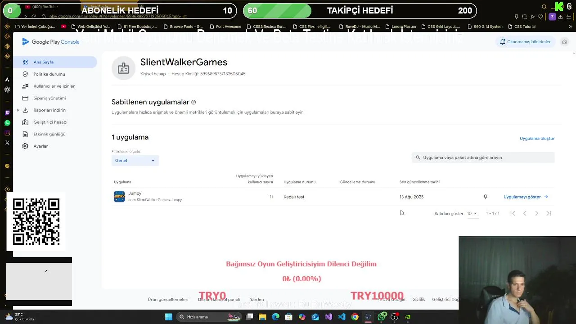Click com.SlientWalkerGames.Jumpy package name

pos(155,200)
